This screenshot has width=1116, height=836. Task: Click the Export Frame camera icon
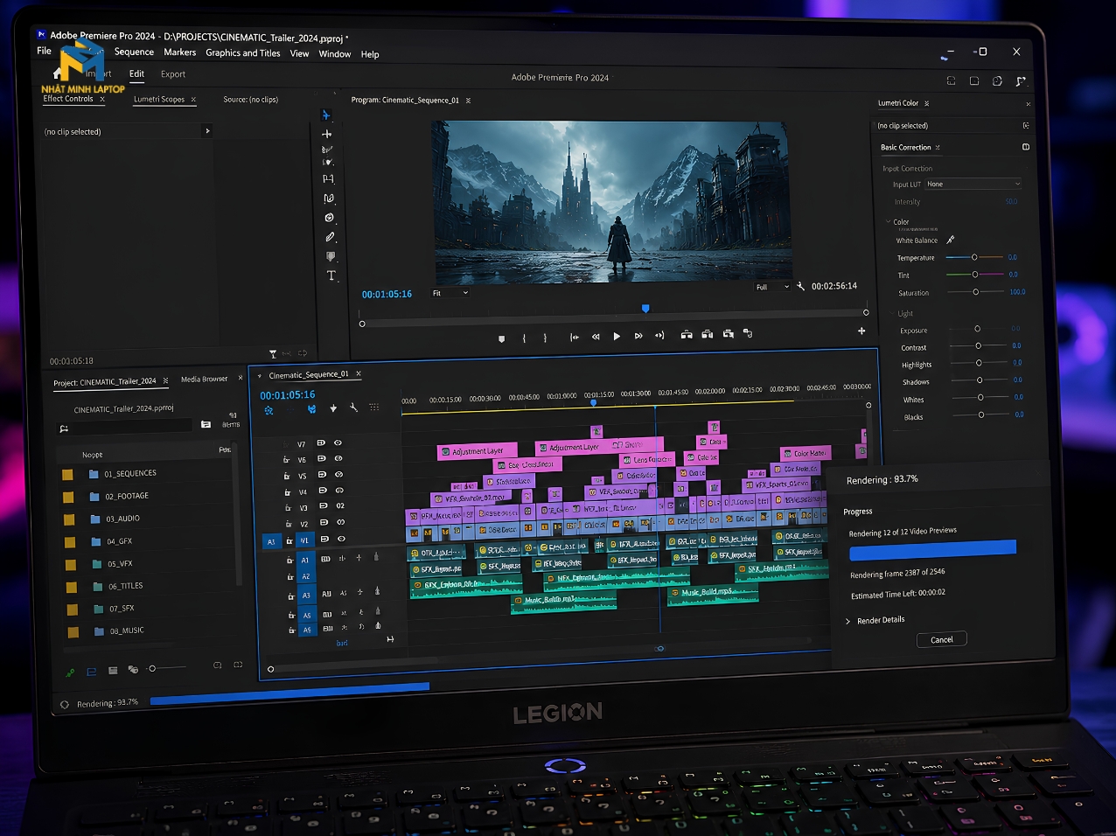click(728, 334)
